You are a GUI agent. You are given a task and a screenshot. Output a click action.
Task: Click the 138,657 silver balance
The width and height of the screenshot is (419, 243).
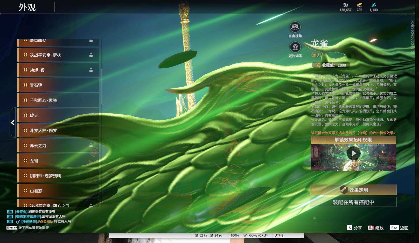click(x=345, y=10)
